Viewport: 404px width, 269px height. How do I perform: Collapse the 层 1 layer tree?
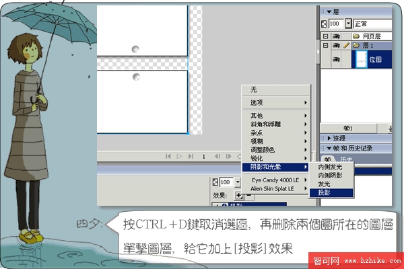pyautogui.click(x=325, y=46)
